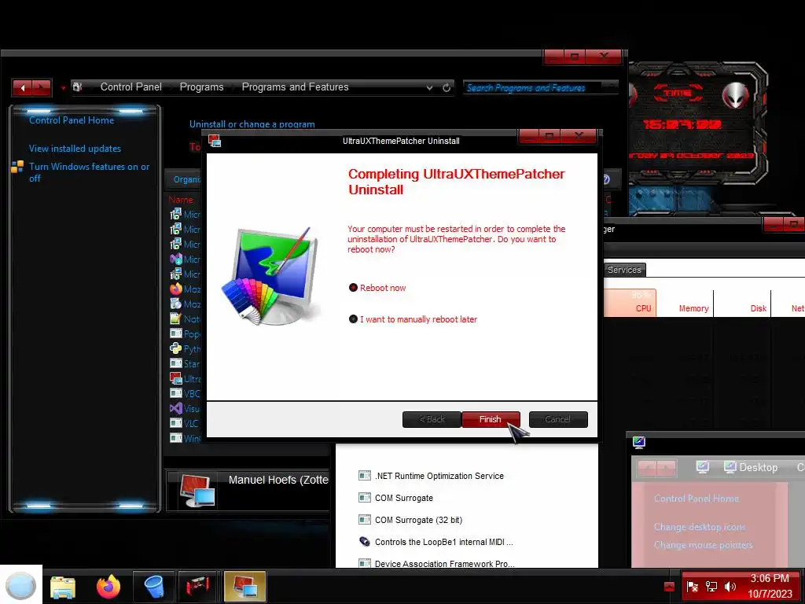Select the Start entry icon in program list

point(176,363)
